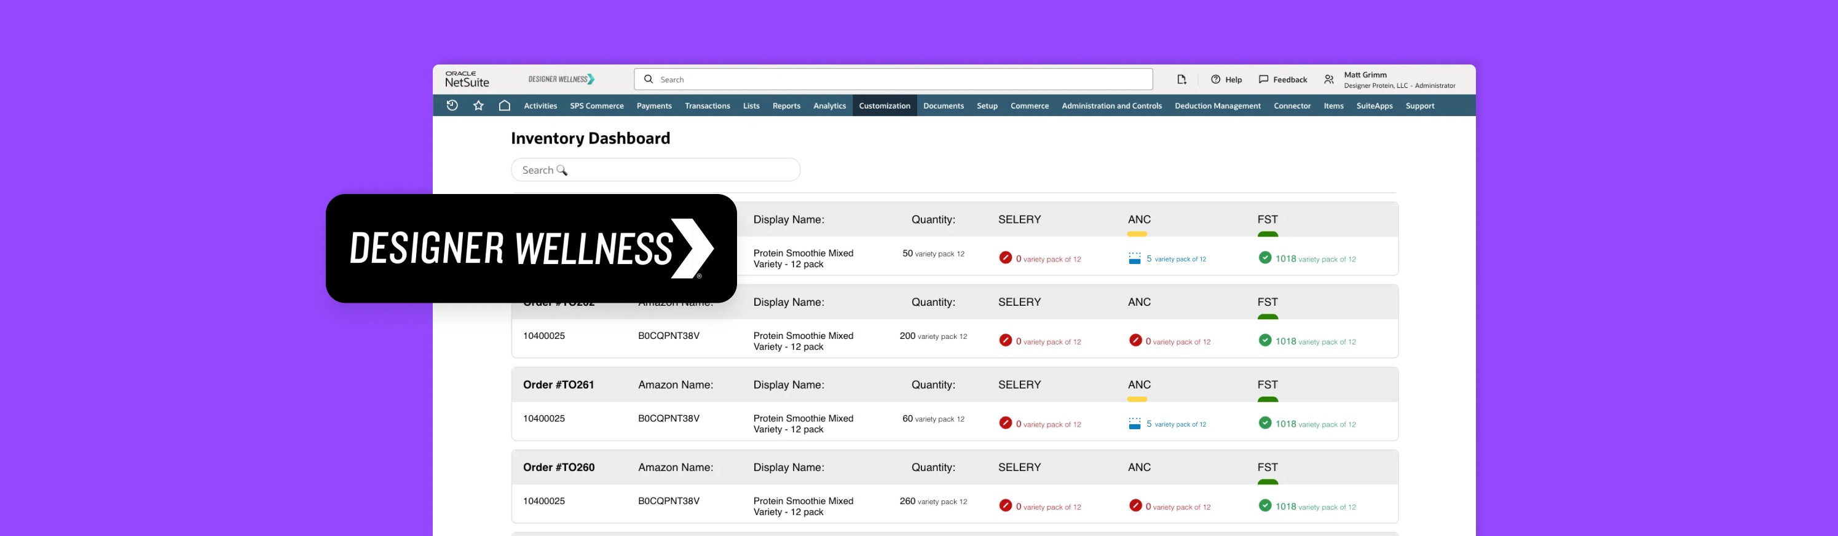Open the Transactions menu
This screenshot has height=536, width=1838.
pos(707,106)
